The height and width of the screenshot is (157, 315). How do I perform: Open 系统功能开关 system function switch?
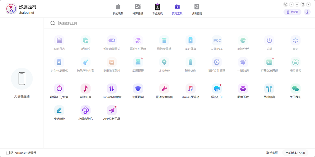point(112,43)
